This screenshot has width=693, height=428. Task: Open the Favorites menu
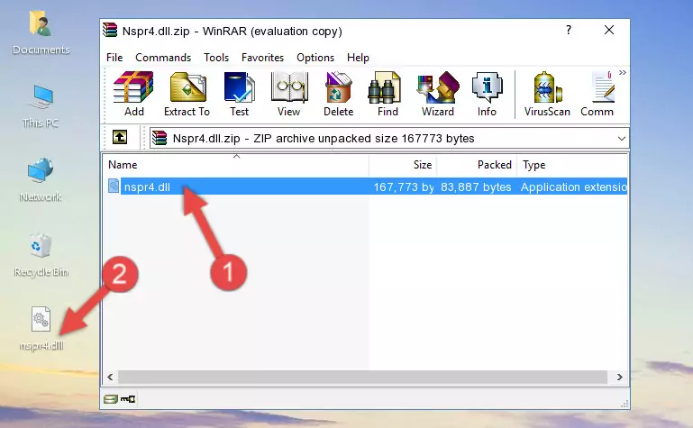[262, 58]
